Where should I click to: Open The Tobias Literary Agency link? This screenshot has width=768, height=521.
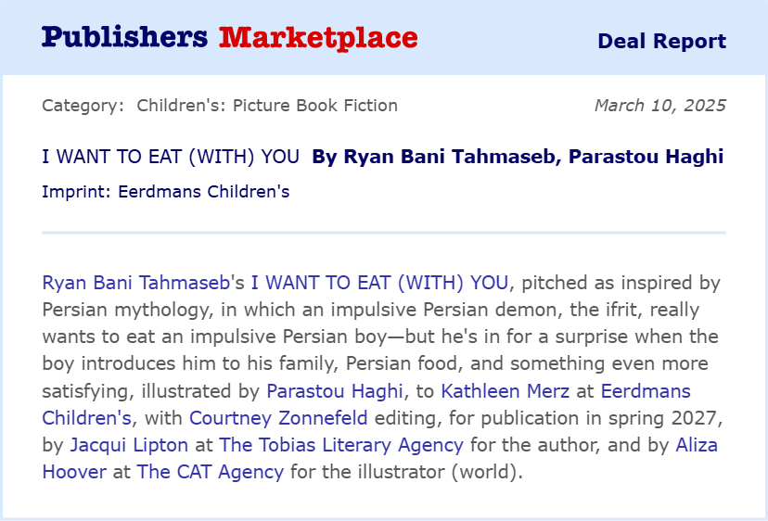point(341,445)
